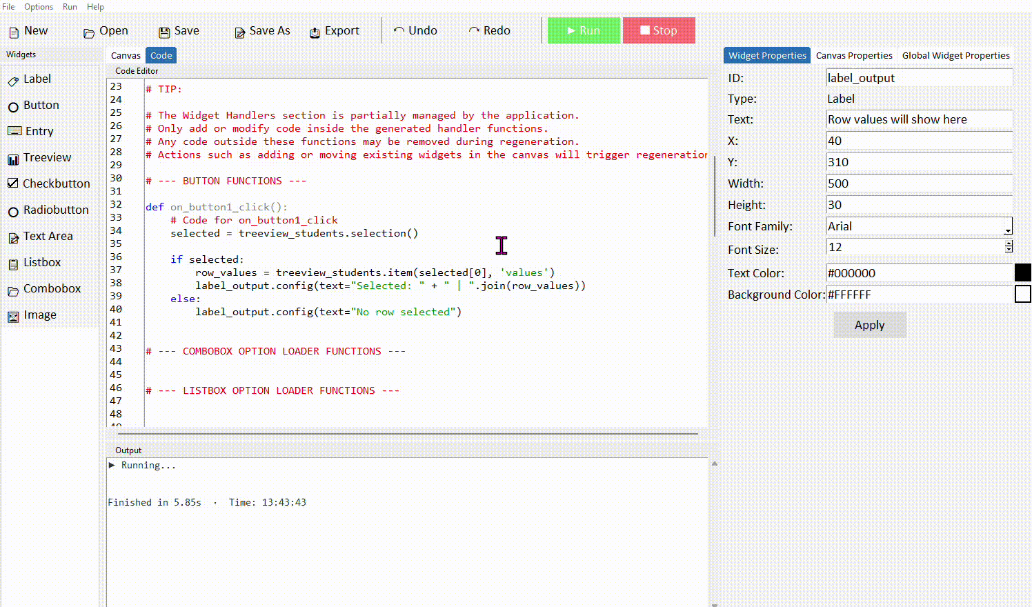The image size is (1032, 607).
Task: Open the black Text Color swatch
Action: pos(1022,273)
